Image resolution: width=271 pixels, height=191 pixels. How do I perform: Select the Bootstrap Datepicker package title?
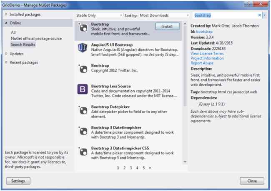[x=110, y=107]
